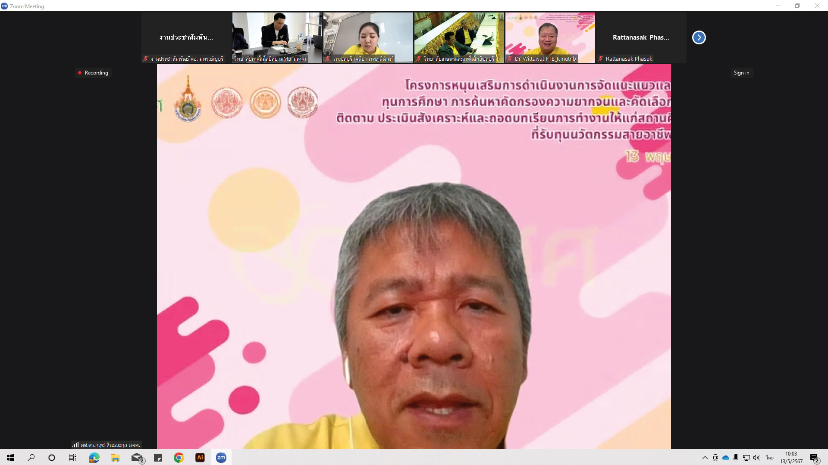Open the Action Center notifications panel
The width and height of the screenshot is (828, 465).
pos(814,458)
